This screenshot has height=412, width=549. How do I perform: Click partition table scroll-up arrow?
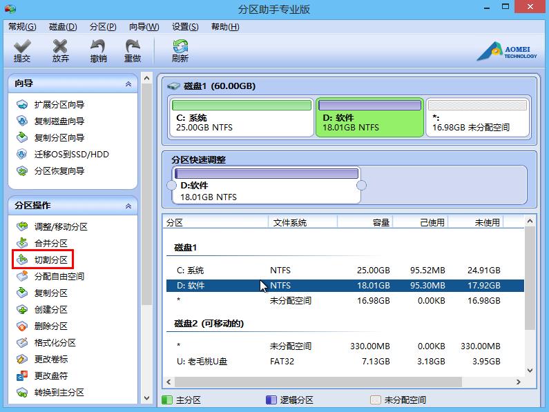(x=530, y=222)
